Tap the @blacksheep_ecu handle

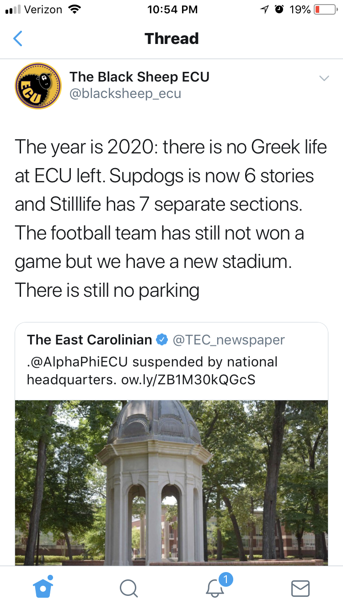click(125, 93)
